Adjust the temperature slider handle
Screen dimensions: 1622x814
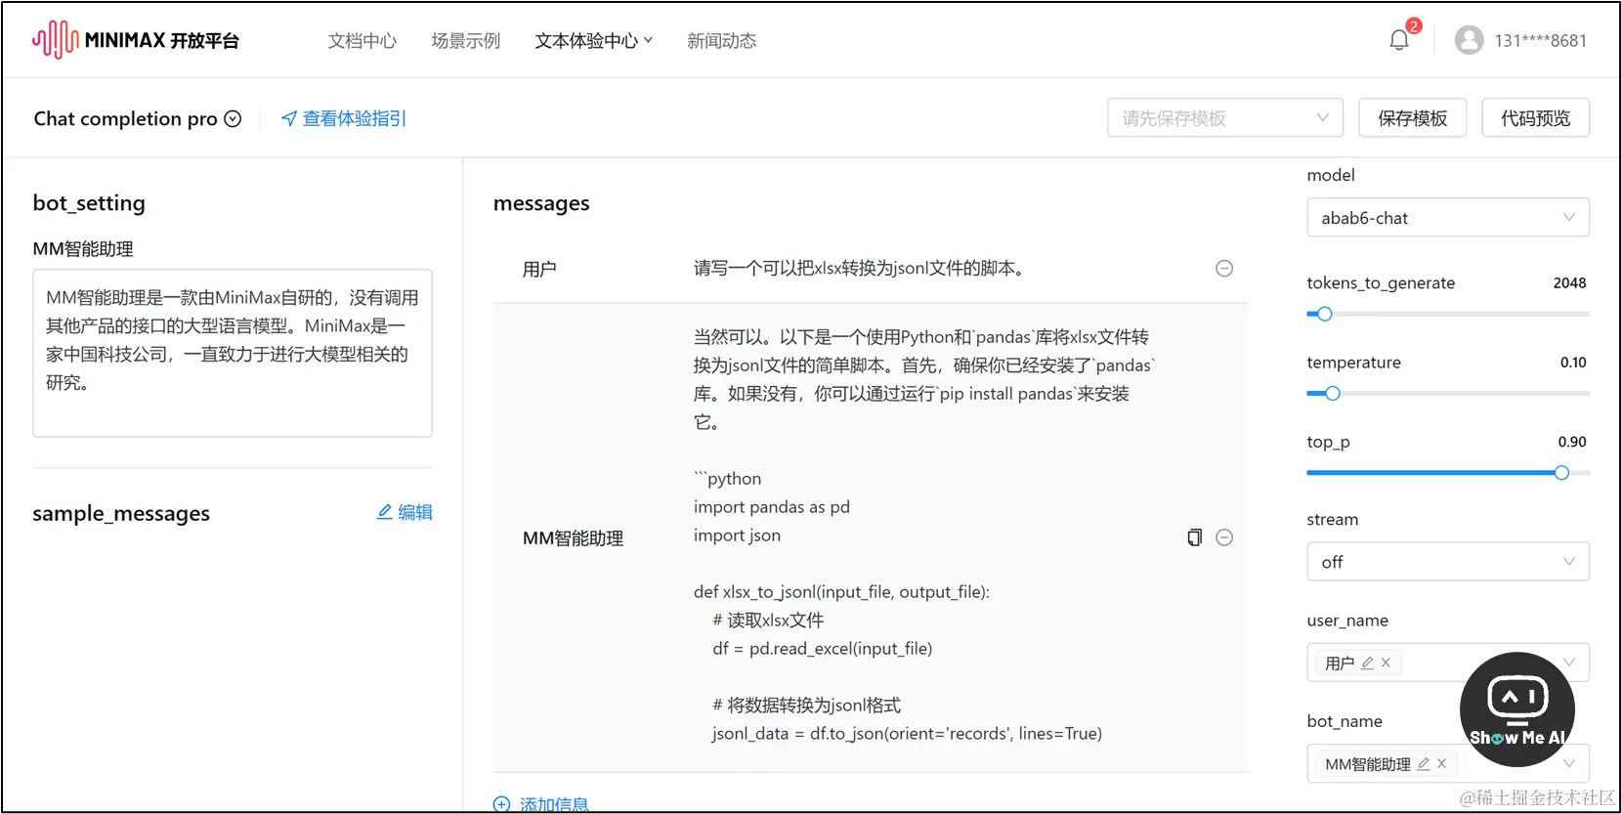pyautogui.click(x=1332, y=394)
